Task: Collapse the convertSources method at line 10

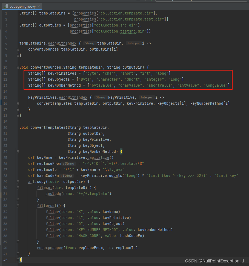Action: pos(18,67)
